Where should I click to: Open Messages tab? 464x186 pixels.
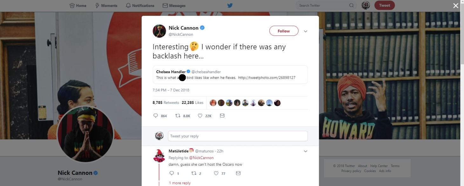coord(174,5)
